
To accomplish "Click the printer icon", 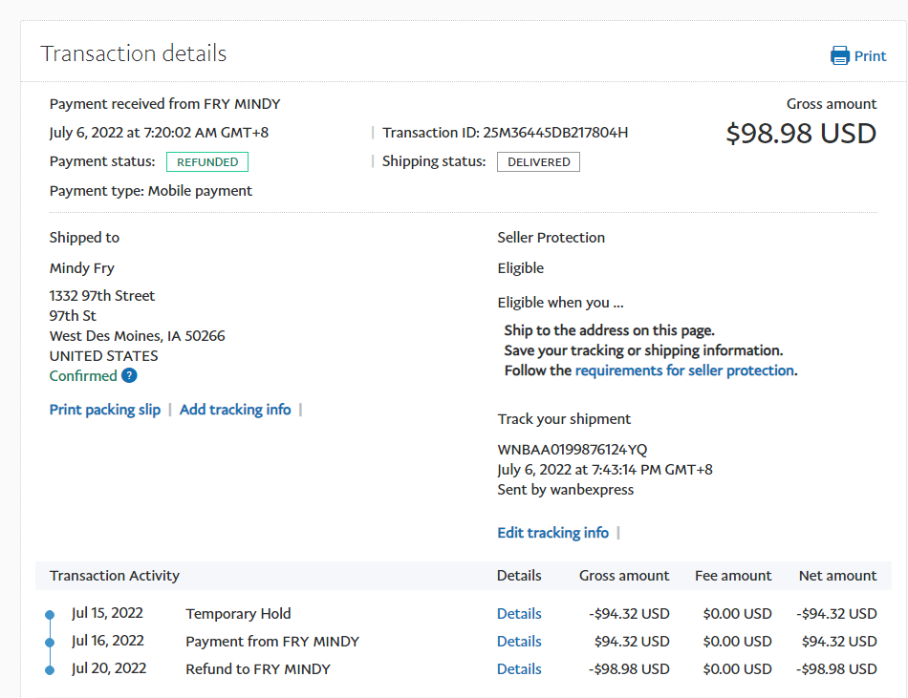I will tap(840, 55).
